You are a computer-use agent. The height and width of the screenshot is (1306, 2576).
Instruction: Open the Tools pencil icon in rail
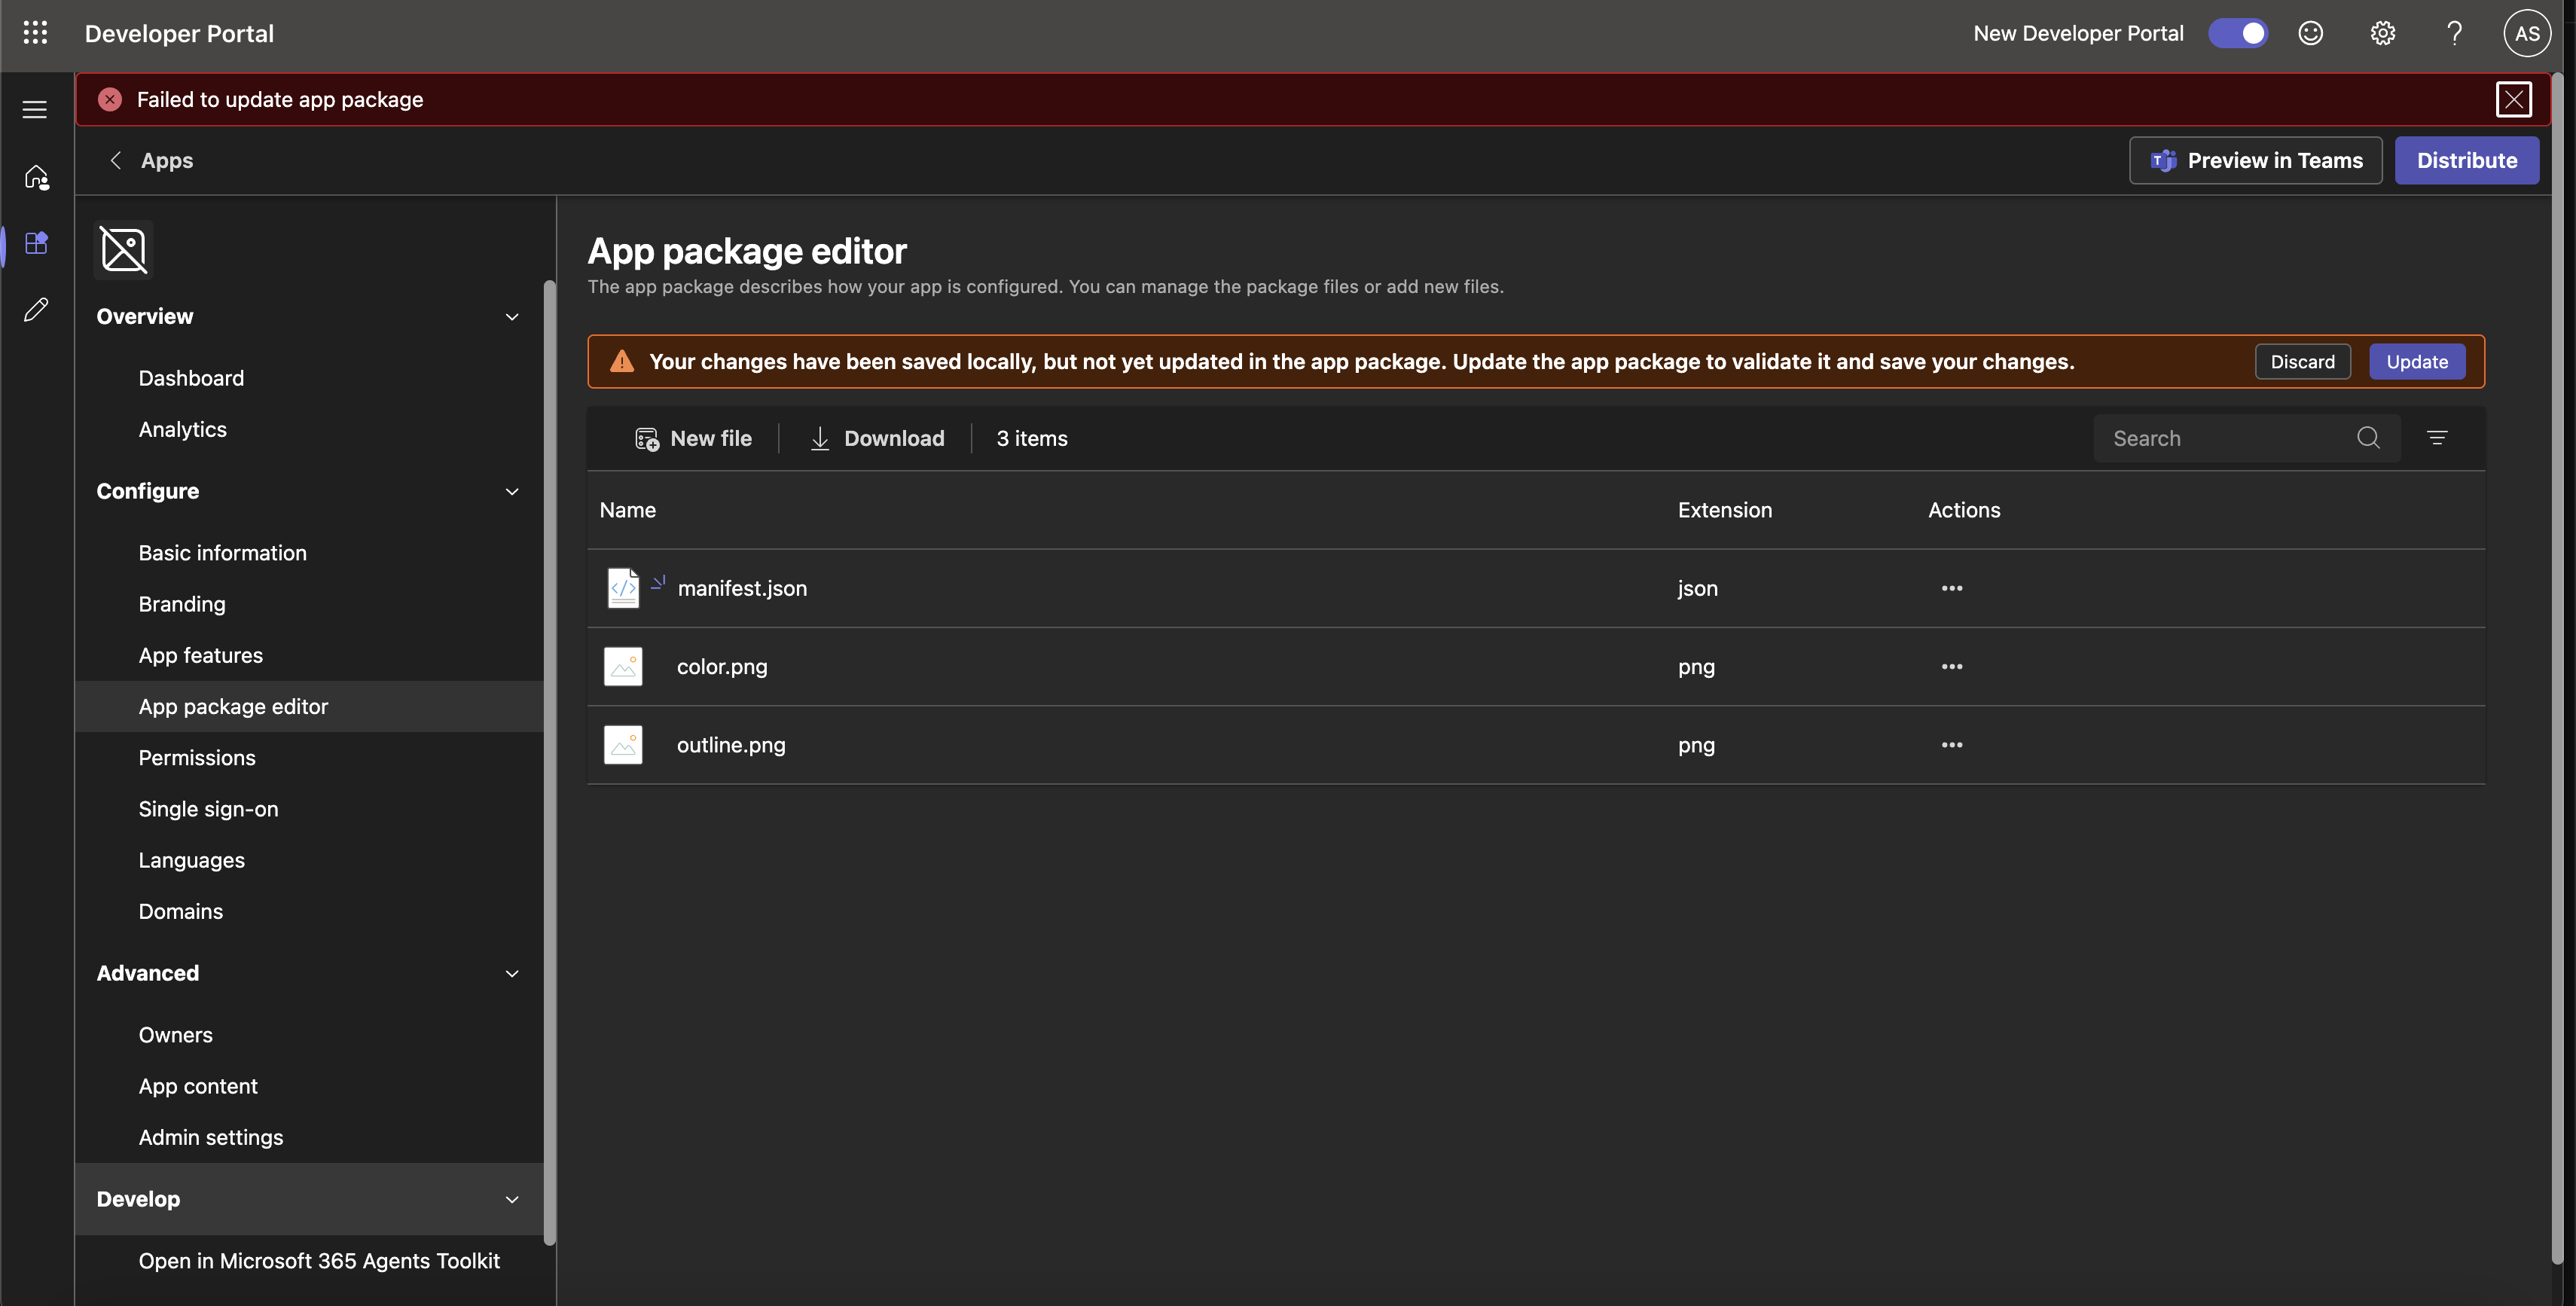coord(36,310)
